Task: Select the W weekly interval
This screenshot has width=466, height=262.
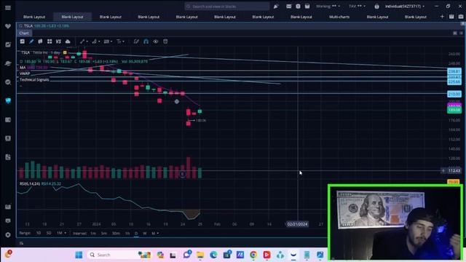Action: [x=145, y=233]
